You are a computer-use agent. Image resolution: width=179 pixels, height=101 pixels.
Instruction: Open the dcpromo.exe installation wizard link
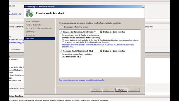click(x=98, y=46)
